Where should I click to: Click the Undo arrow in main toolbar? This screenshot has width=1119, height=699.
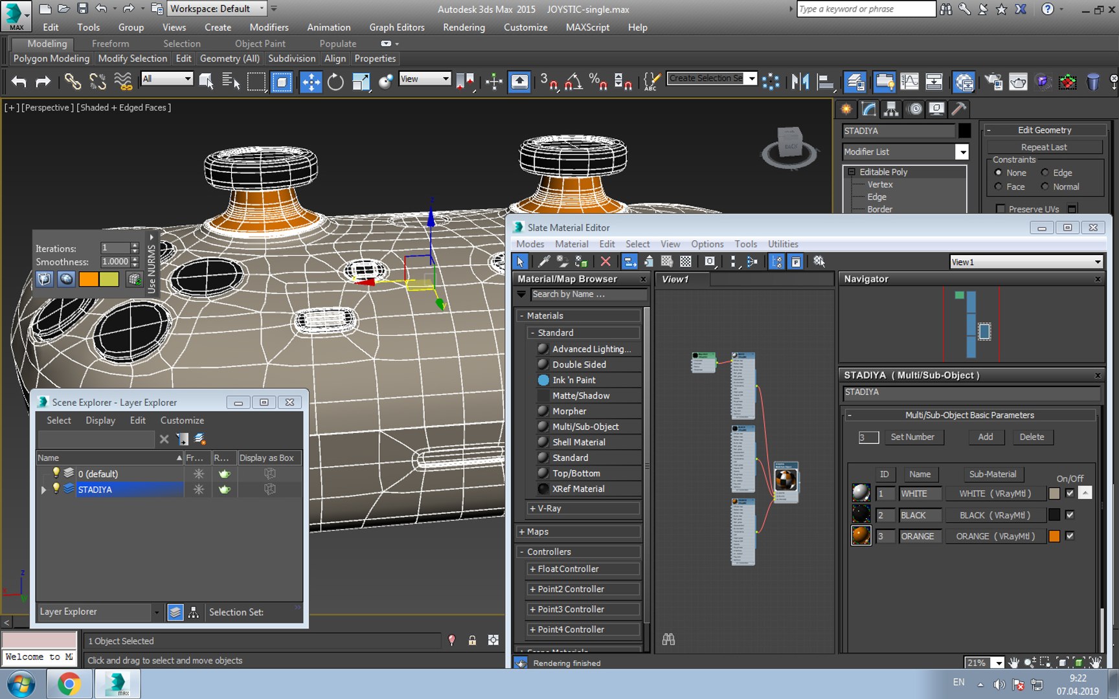(x=19, y=82)
